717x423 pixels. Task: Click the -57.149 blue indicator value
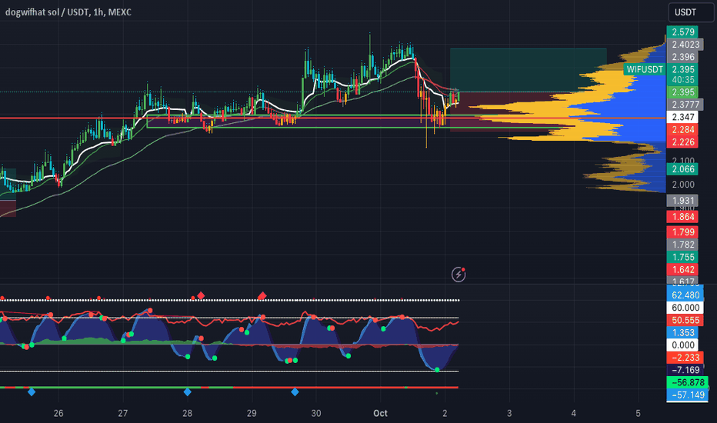pos(688,395)
